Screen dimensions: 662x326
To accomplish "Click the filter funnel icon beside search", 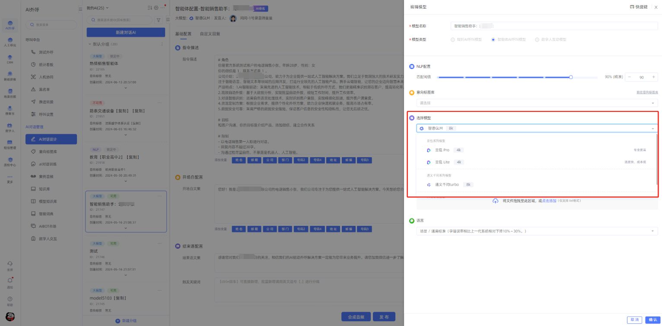I will coord(158,20).
